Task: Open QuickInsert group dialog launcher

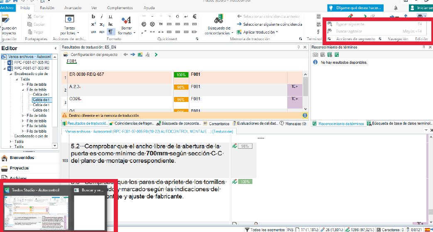Action: tap(197, 39)
